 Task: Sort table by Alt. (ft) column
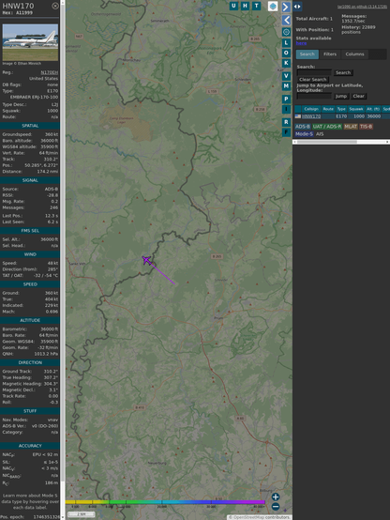373,109
